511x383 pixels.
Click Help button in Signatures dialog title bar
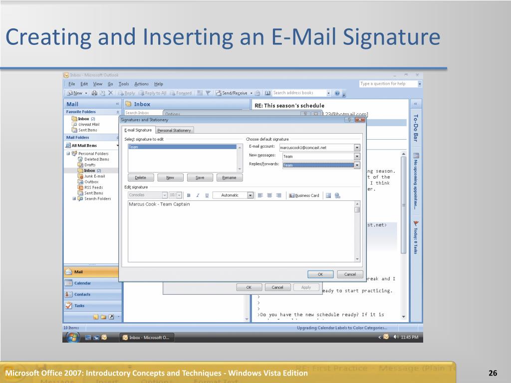click(x=349, y=120)
